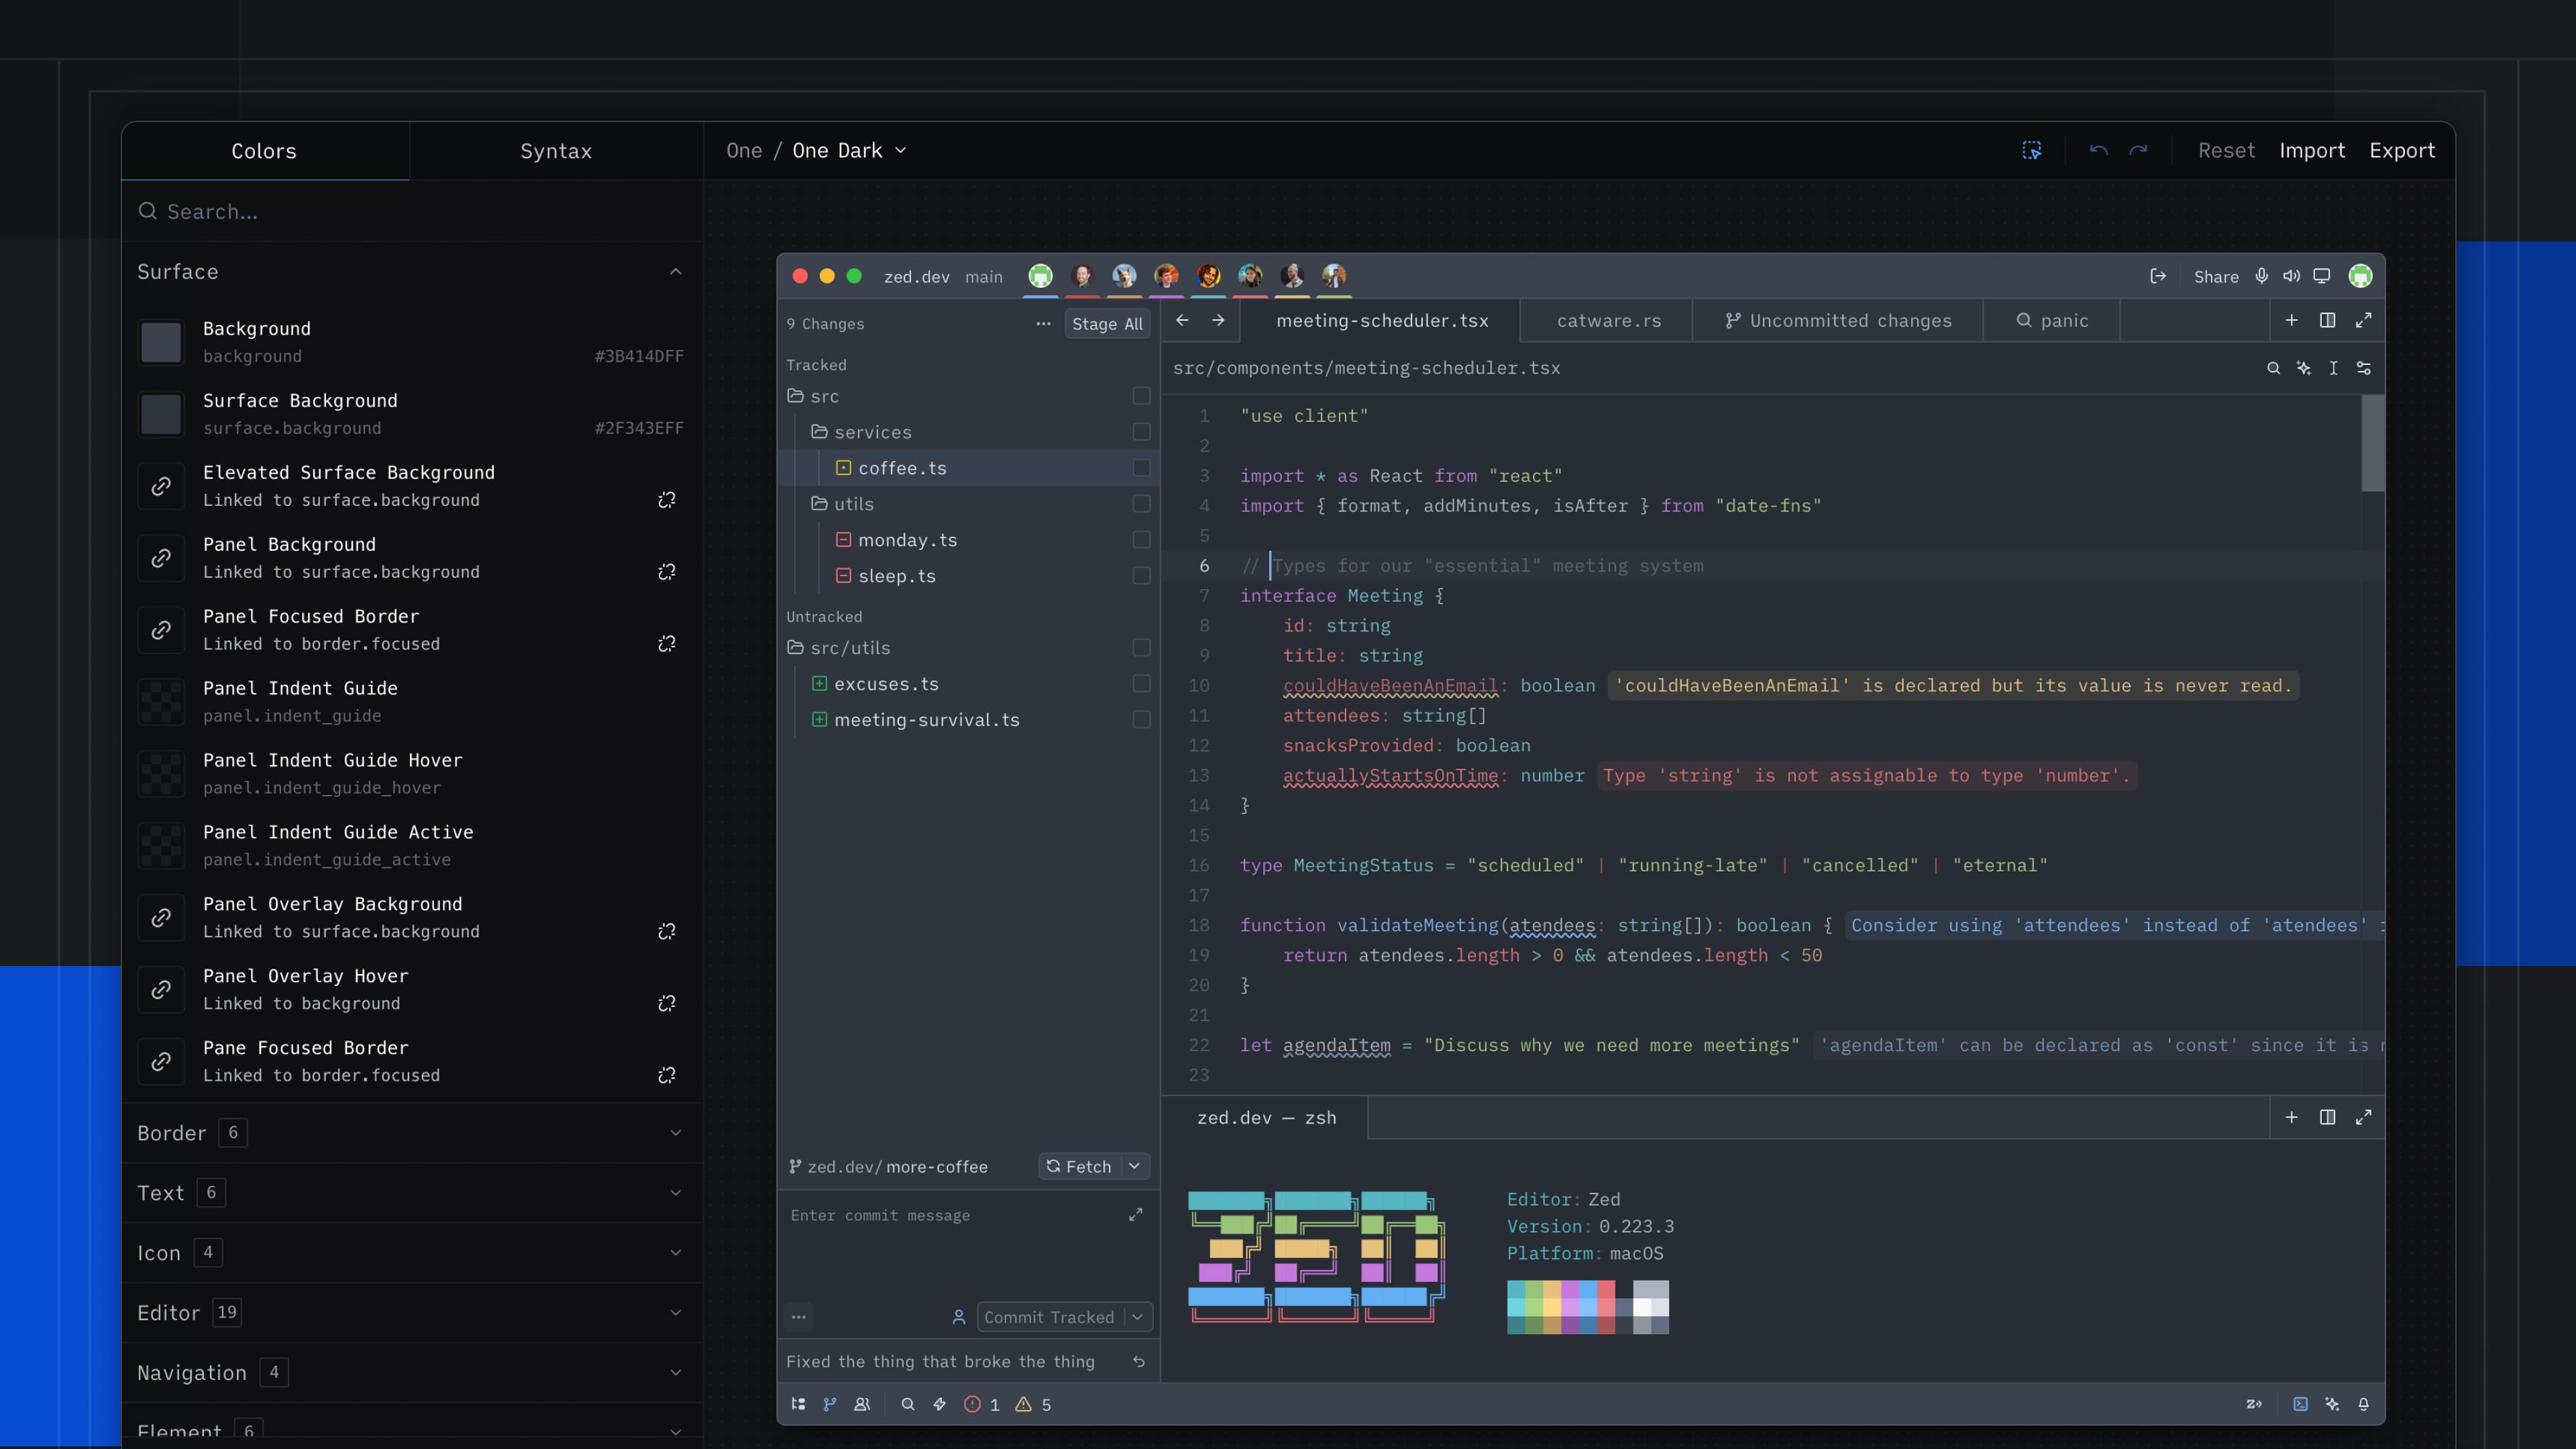Image resolution: width=2576 pixels, height=1449 pixels.
Task: Click the error count indicator in status bar
Action: coord(982,1404)
